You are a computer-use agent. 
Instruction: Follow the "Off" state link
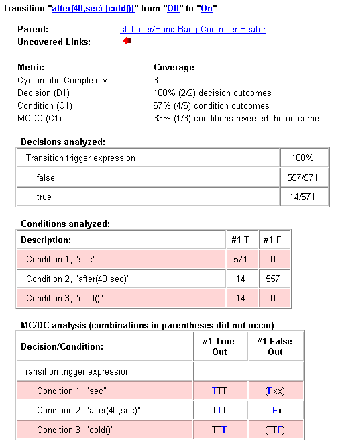(173, 9)
